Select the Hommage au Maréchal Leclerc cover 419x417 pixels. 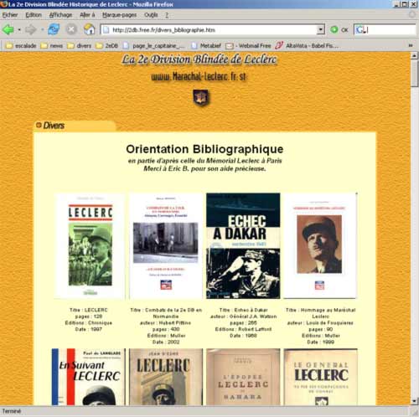[320, 245]
